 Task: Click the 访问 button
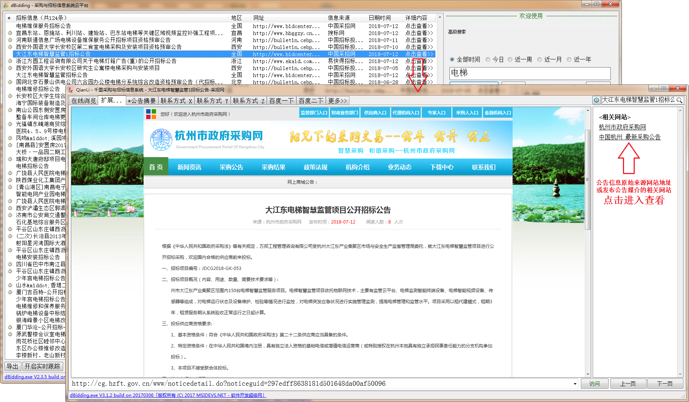pyautogui.click(x=595, y=384)
